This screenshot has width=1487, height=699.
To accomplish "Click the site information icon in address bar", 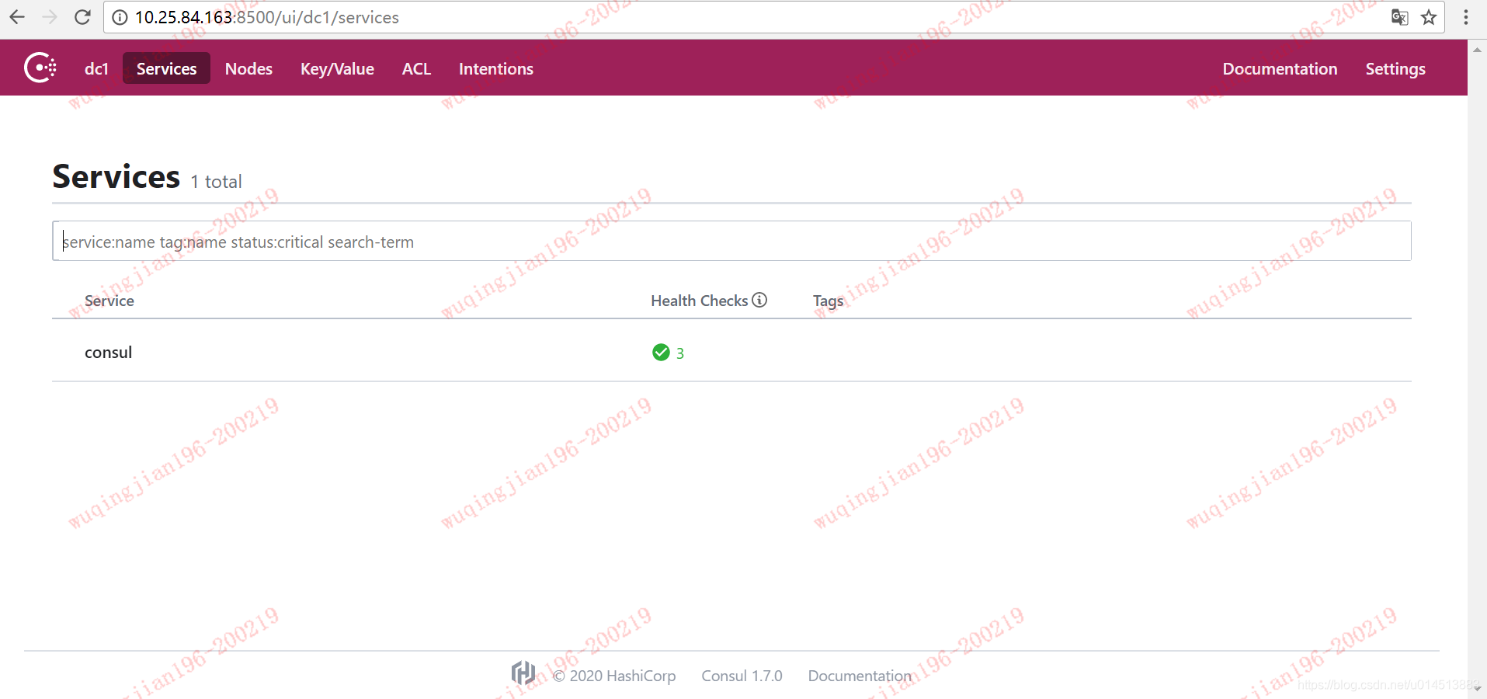I will pos(120,17).
